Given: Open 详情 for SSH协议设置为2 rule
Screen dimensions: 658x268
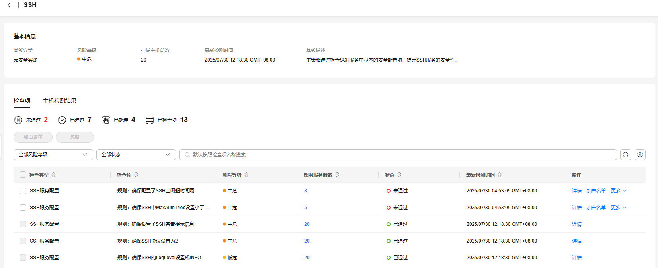Looking at the screenshot, I should coord(576,241).
